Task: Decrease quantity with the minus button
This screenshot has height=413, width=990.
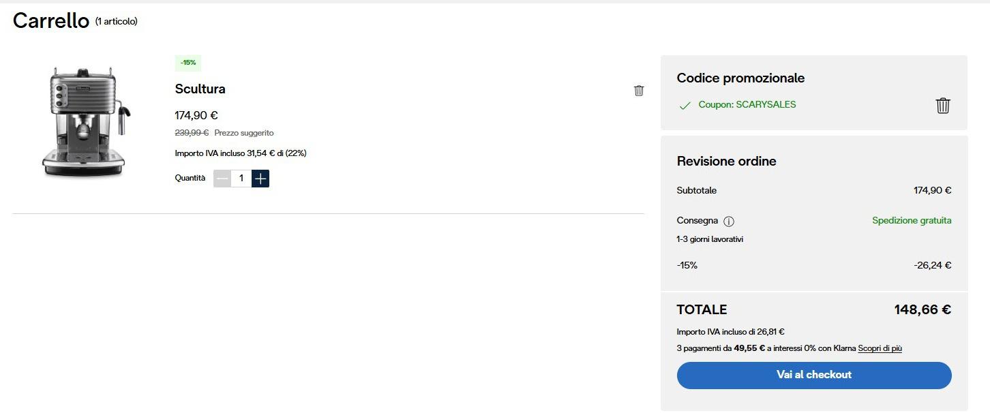Action: tap(222, 179)
